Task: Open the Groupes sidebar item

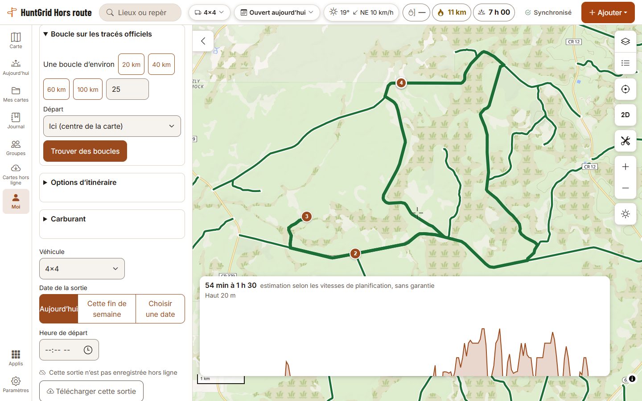Action: point(16,147)
